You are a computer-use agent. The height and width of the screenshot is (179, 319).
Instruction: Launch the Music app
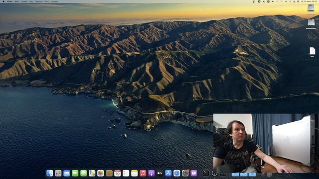(143, 173)
